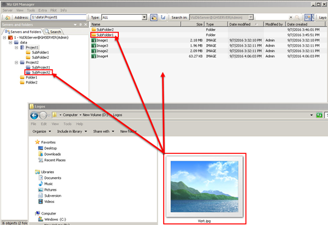The width and height of the screenshot is (328, 225).
Task: Pin the Servers and folders panel
Action: tap(80, 25)
